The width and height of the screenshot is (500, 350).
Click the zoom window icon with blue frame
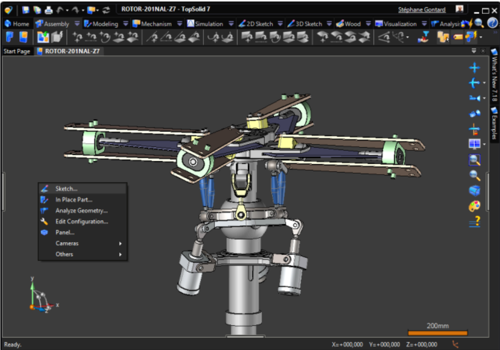(475, 160)
